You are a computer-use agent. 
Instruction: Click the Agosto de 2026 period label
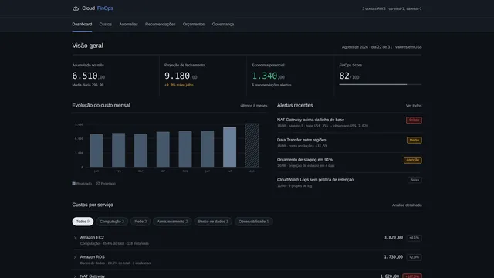(382, 47)
